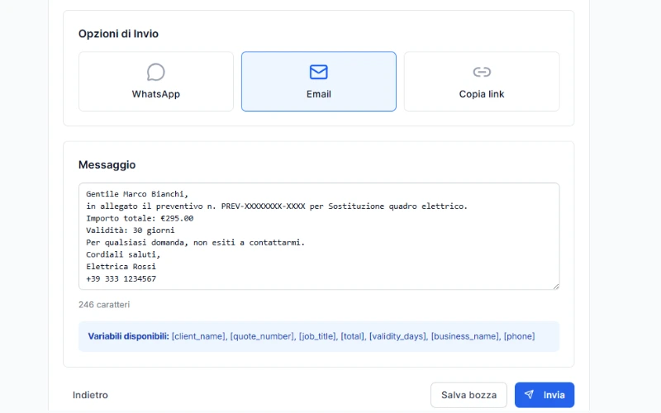
Task: Click the [total] variable
Action: 353,336
